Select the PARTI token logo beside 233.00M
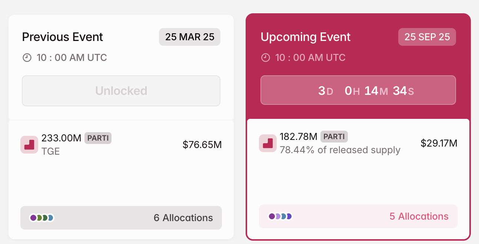This screenshot has height=244, width=479. tap(29, 145)
